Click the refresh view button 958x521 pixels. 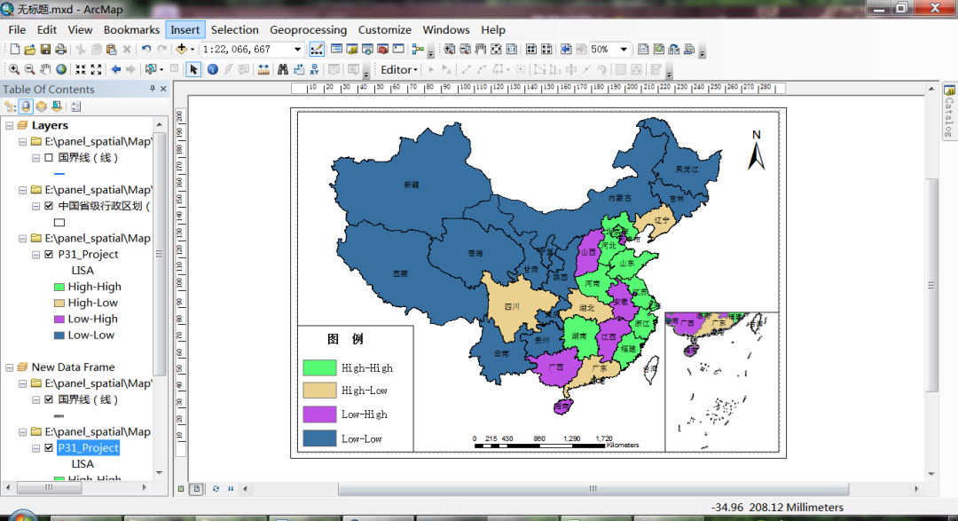pos(216,488)
